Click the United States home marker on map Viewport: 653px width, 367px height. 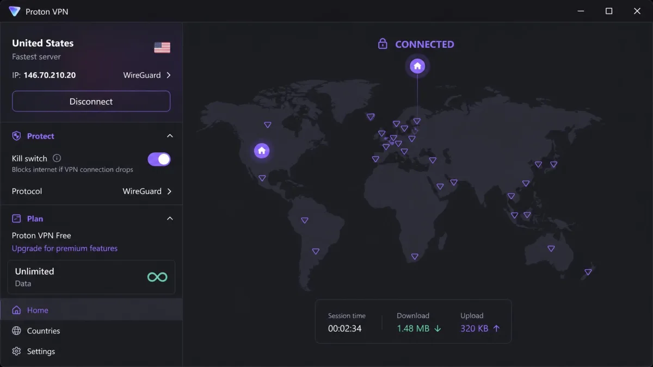point(262,151)
